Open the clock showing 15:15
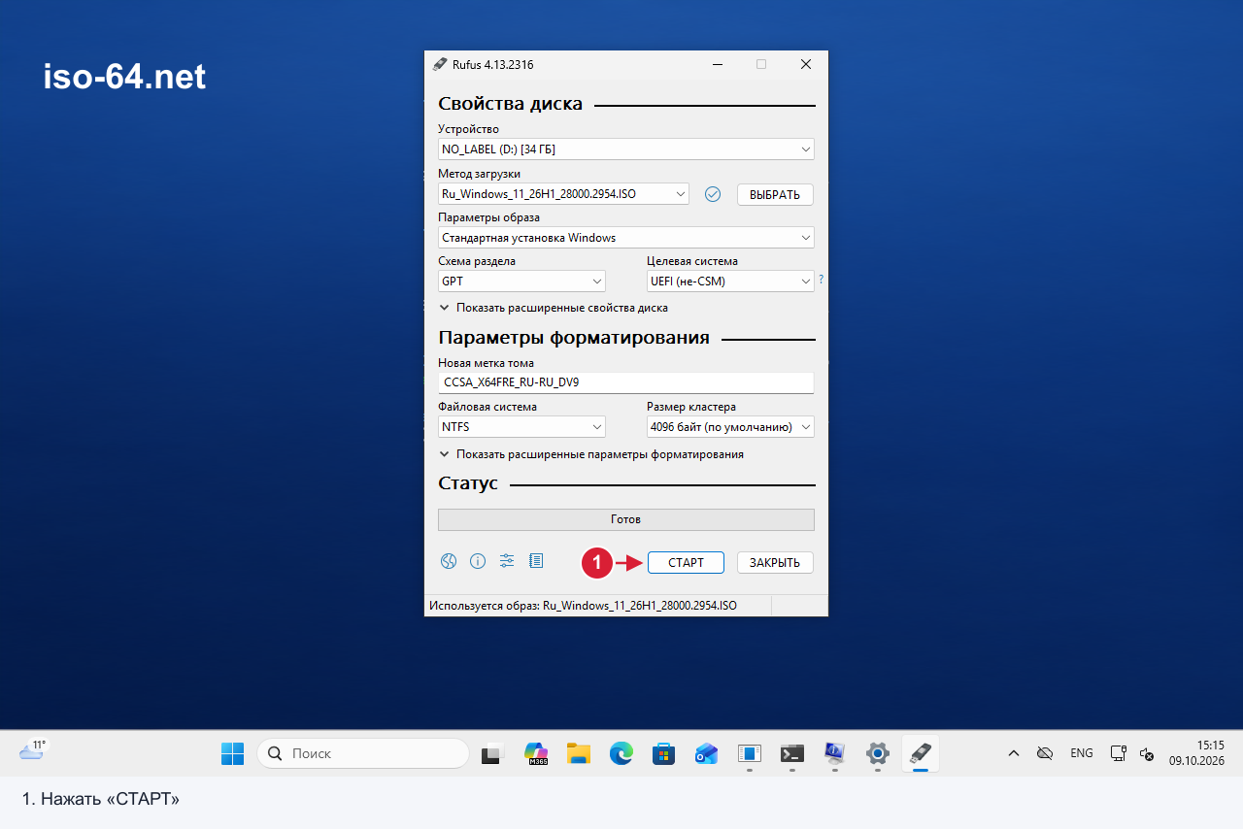 (1196, 753)
